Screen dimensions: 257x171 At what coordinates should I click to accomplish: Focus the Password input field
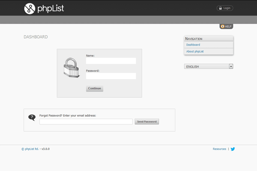tap(111, 76)
